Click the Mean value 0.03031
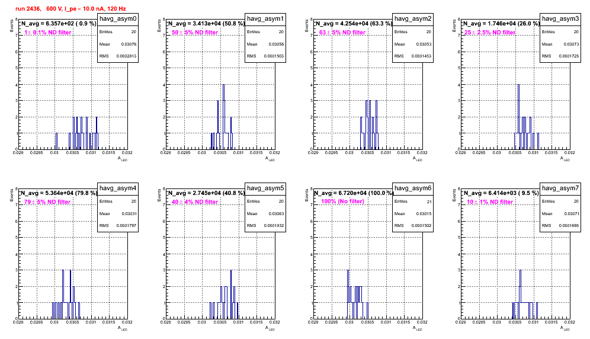 coord(129,214)
